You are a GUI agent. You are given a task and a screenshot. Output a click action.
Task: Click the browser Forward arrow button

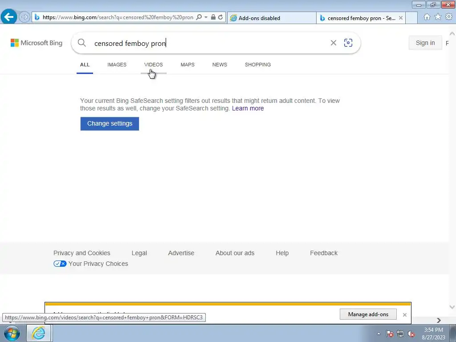click(24, 17)
